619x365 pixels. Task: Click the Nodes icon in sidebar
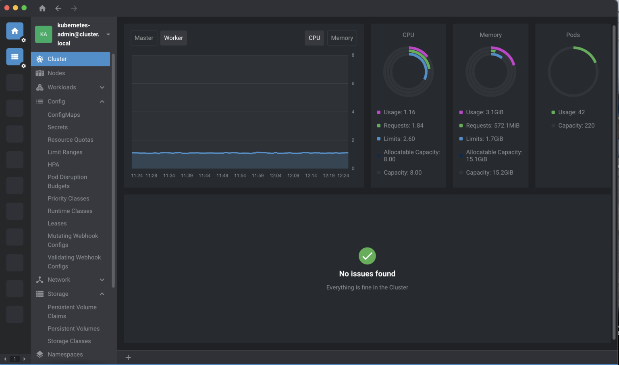39,73
